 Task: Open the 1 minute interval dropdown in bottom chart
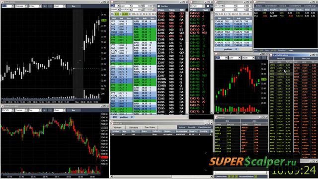21,110
